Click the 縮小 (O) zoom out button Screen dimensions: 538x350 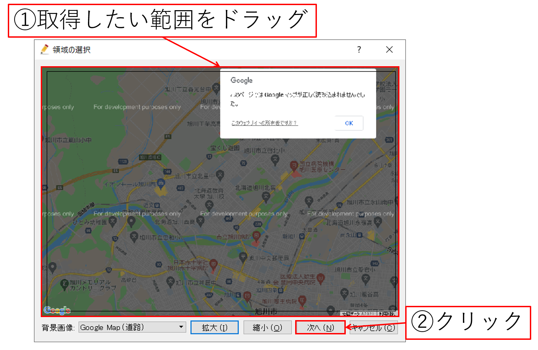pos(268,328)
